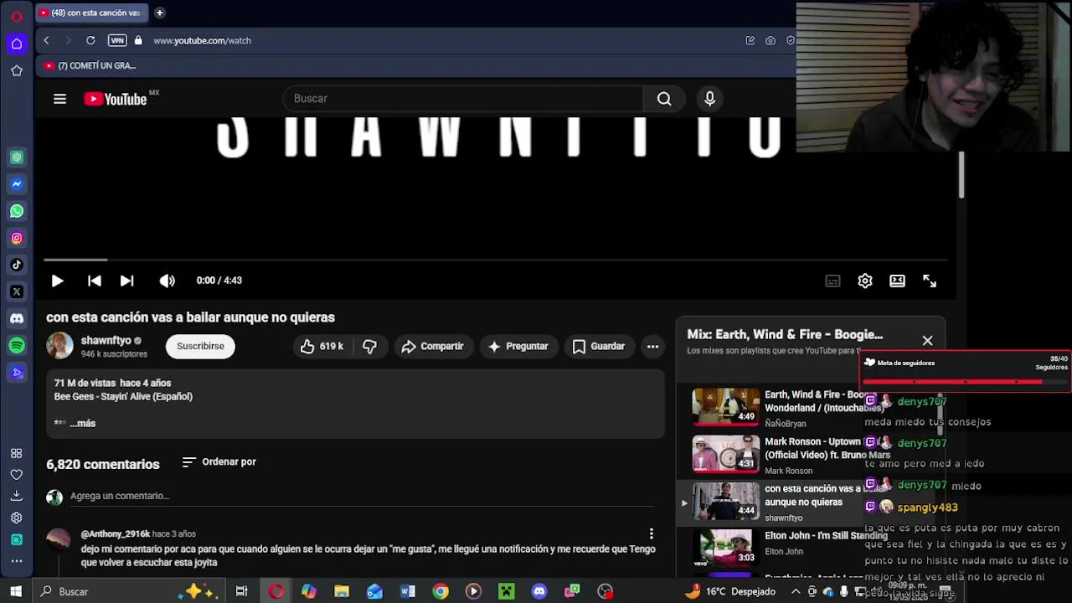The height and width of the screenshot is (603, 1072).
Task: Skip to the next video
Action: (x=126, y=281)
